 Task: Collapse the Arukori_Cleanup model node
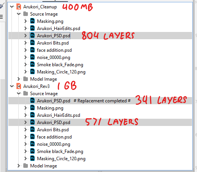tap(12, 6)
